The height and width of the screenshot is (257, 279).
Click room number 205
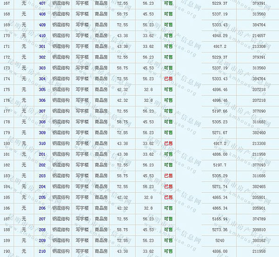pyautogui.click(x=42, y=198)
